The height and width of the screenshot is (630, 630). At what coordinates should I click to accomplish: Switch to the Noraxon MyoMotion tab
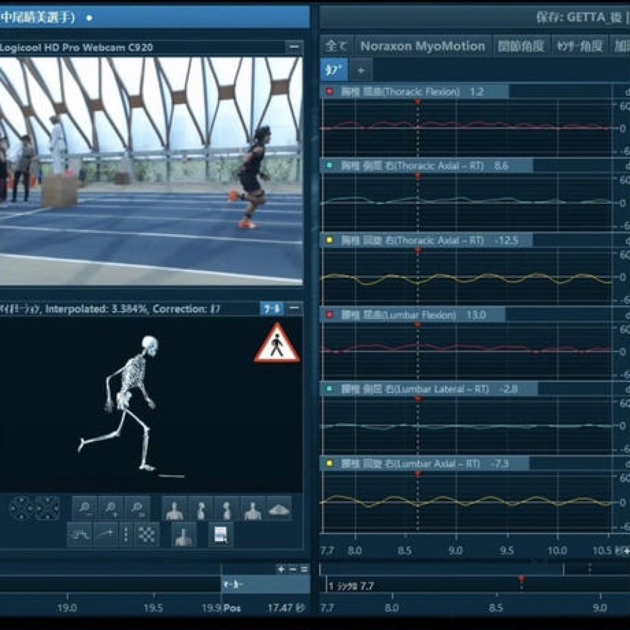click(x=422, y=46)
